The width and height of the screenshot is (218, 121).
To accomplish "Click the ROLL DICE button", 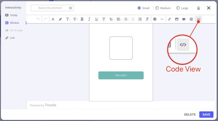I will (x=121, y=76).
